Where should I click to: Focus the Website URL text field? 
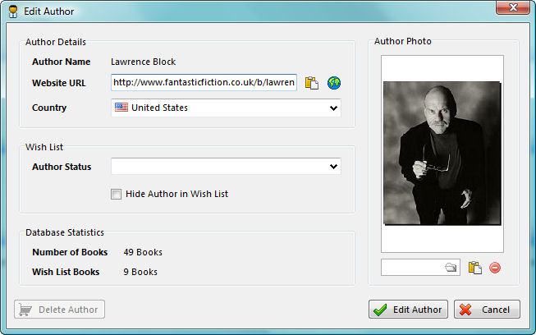(204, 82)
